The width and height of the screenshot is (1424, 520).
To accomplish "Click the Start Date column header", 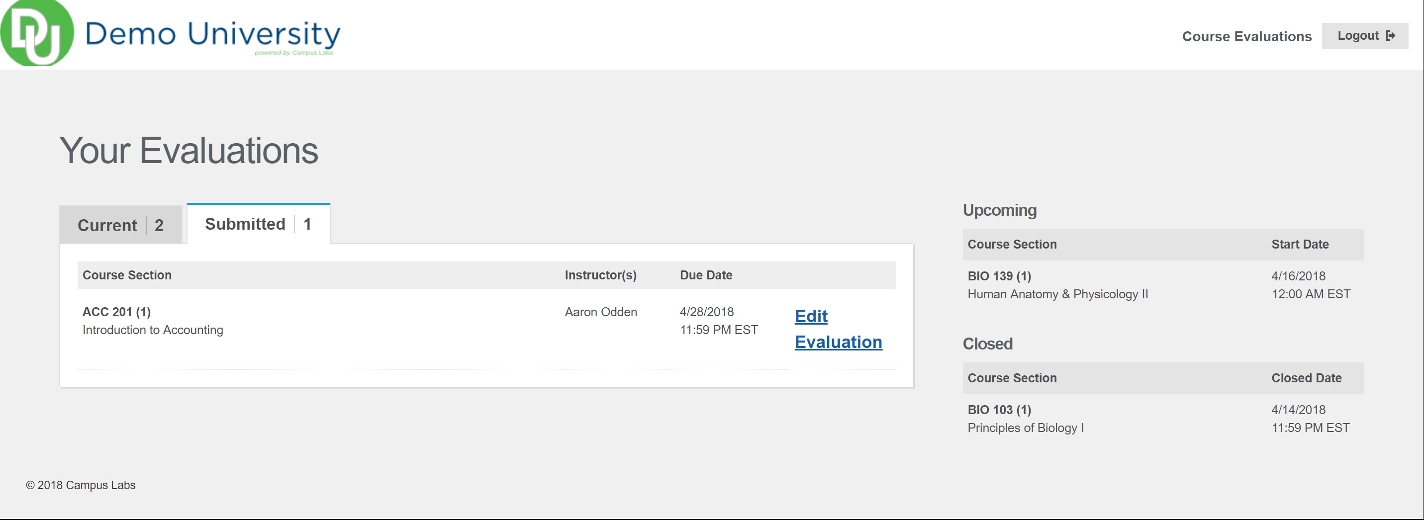I will [x=1299, y=244].
